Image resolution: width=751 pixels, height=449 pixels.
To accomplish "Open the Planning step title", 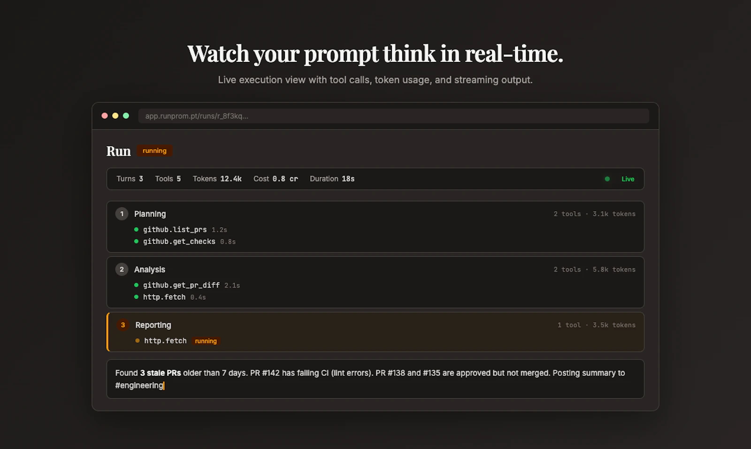I will click(x=150, y=214).
